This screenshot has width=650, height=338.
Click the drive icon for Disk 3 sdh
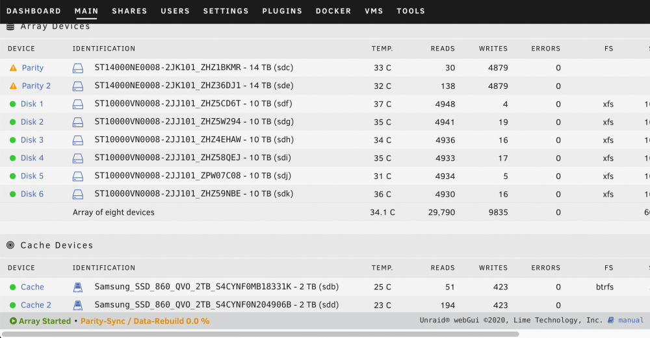pos(78,140)
